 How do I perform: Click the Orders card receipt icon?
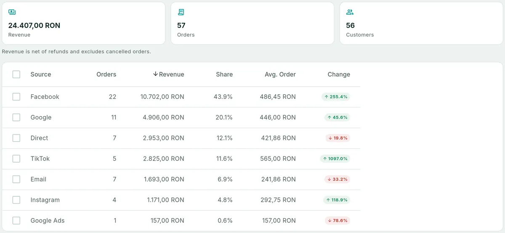click(181, 12)
